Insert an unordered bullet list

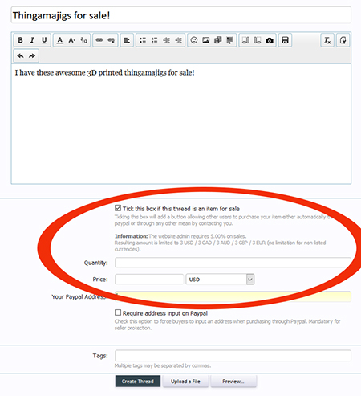click(x=143, y=40)
